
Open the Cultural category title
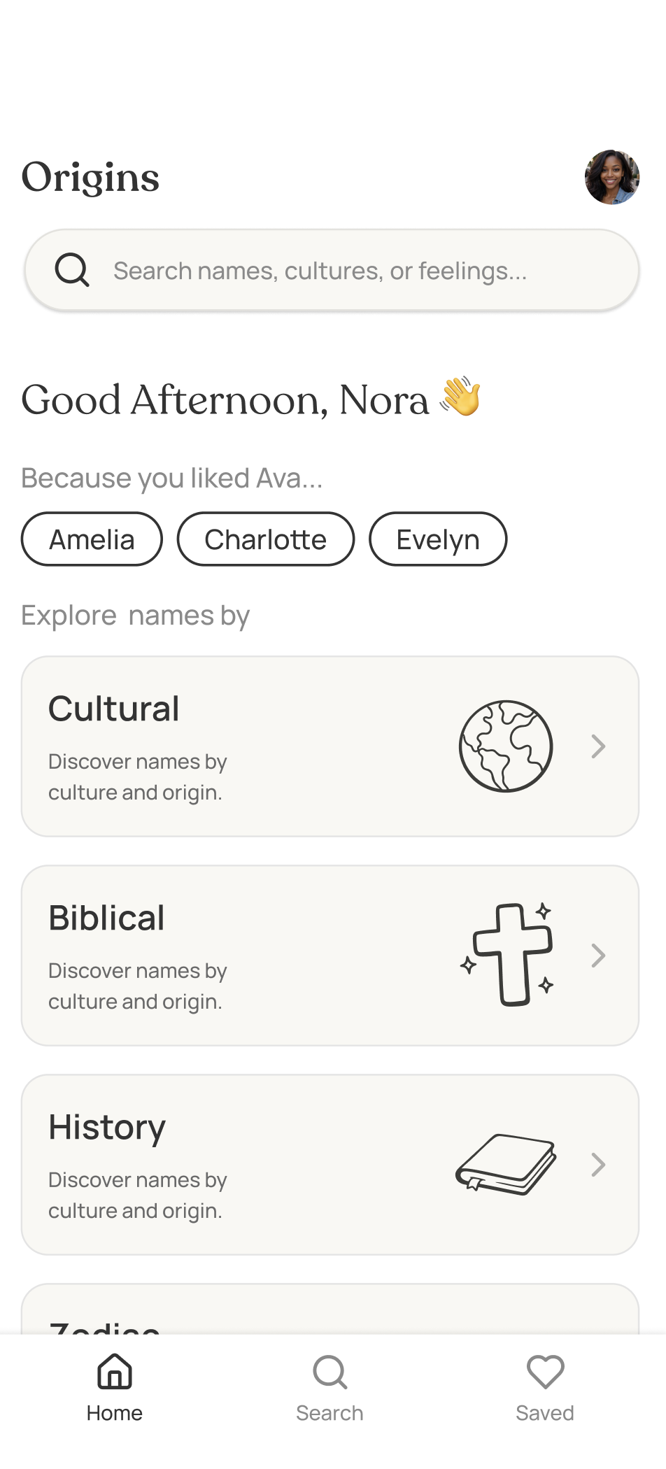114,709
